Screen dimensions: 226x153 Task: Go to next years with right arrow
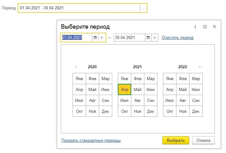[x=200, y=67]
